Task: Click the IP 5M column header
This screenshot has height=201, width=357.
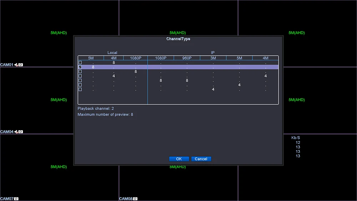Action: (239, 58)
